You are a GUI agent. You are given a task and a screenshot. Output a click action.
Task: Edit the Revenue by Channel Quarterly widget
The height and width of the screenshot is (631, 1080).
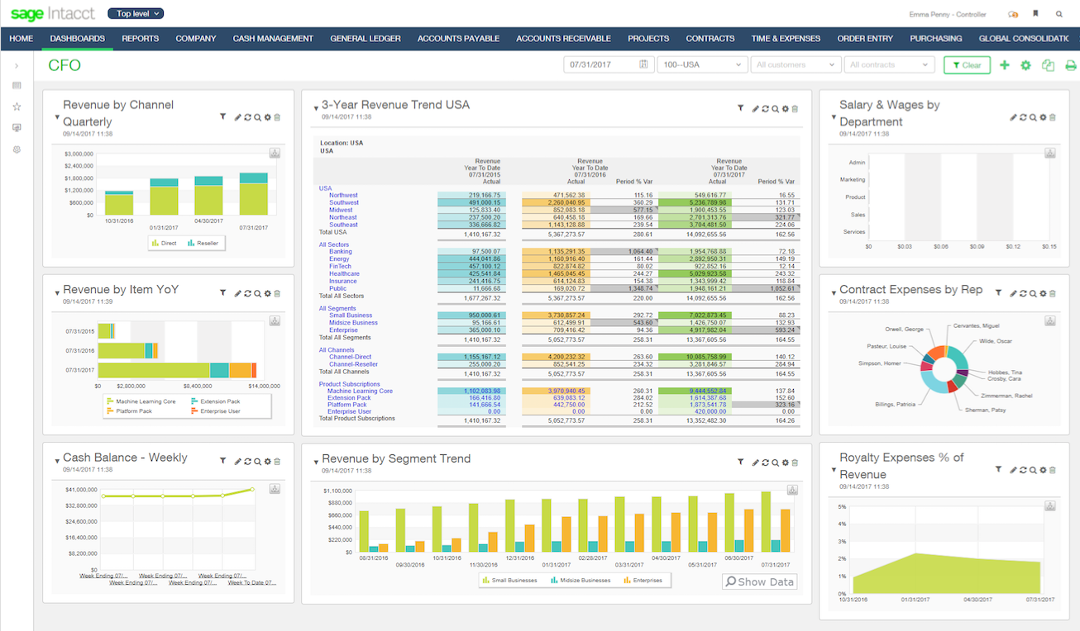point(237,116)
